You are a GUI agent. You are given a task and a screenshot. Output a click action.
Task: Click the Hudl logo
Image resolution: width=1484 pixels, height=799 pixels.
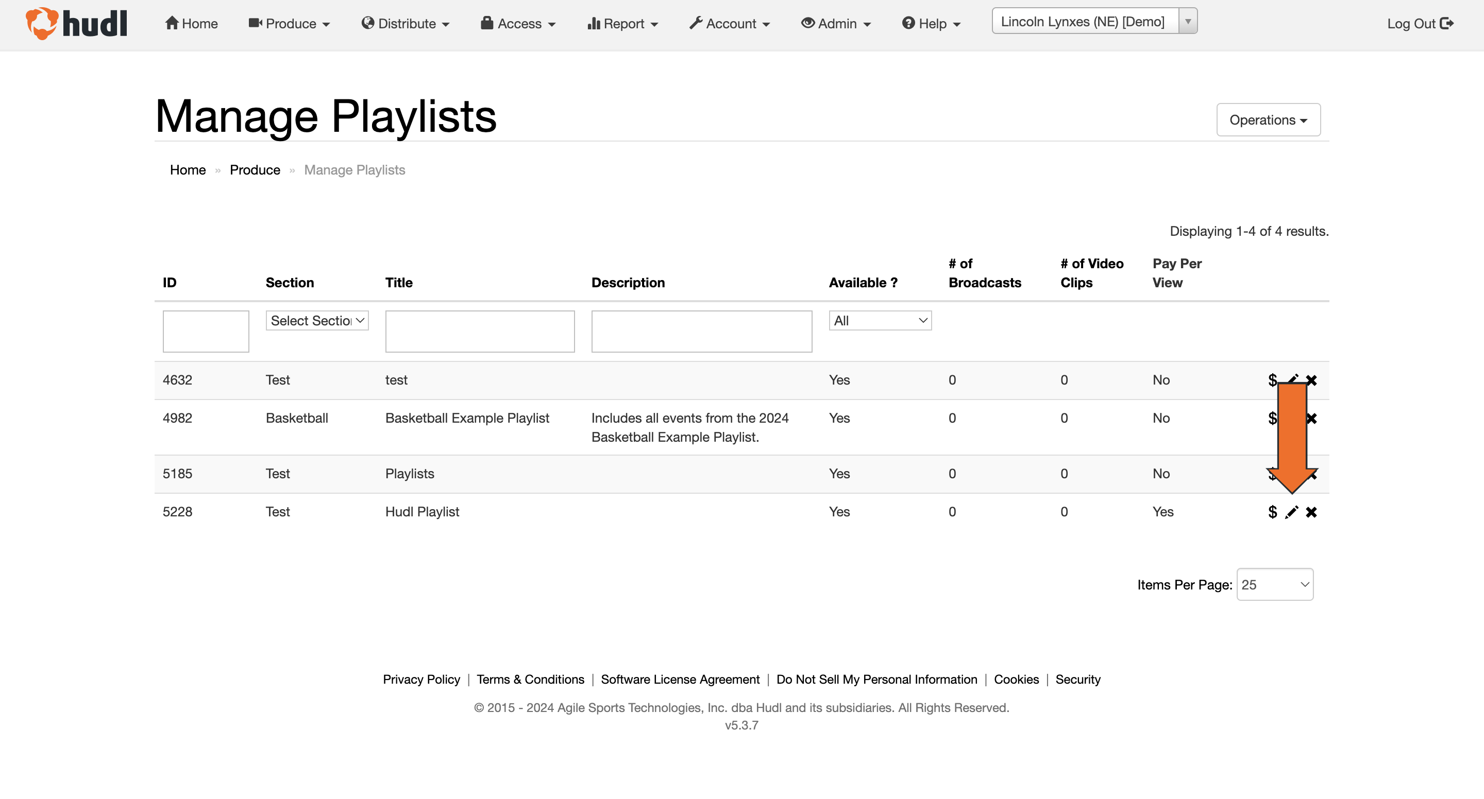point(76,24)
